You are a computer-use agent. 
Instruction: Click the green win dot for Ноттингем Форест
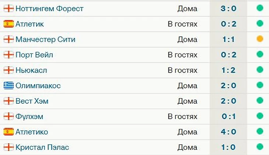coord(260,8)
